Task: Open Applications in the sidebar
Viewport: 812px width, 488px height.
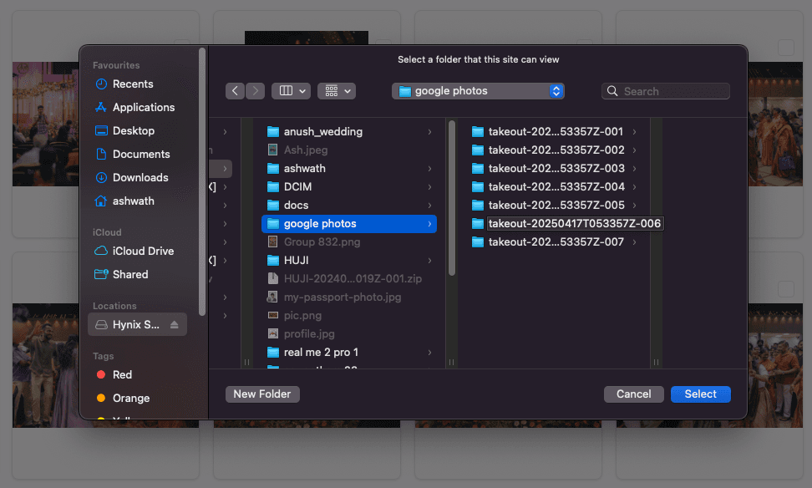Action: click(x=143, y=108)
